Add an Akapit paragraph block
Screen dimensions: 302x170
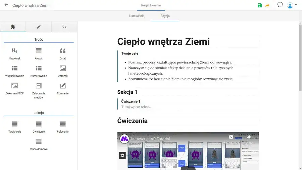click(39, 53)
